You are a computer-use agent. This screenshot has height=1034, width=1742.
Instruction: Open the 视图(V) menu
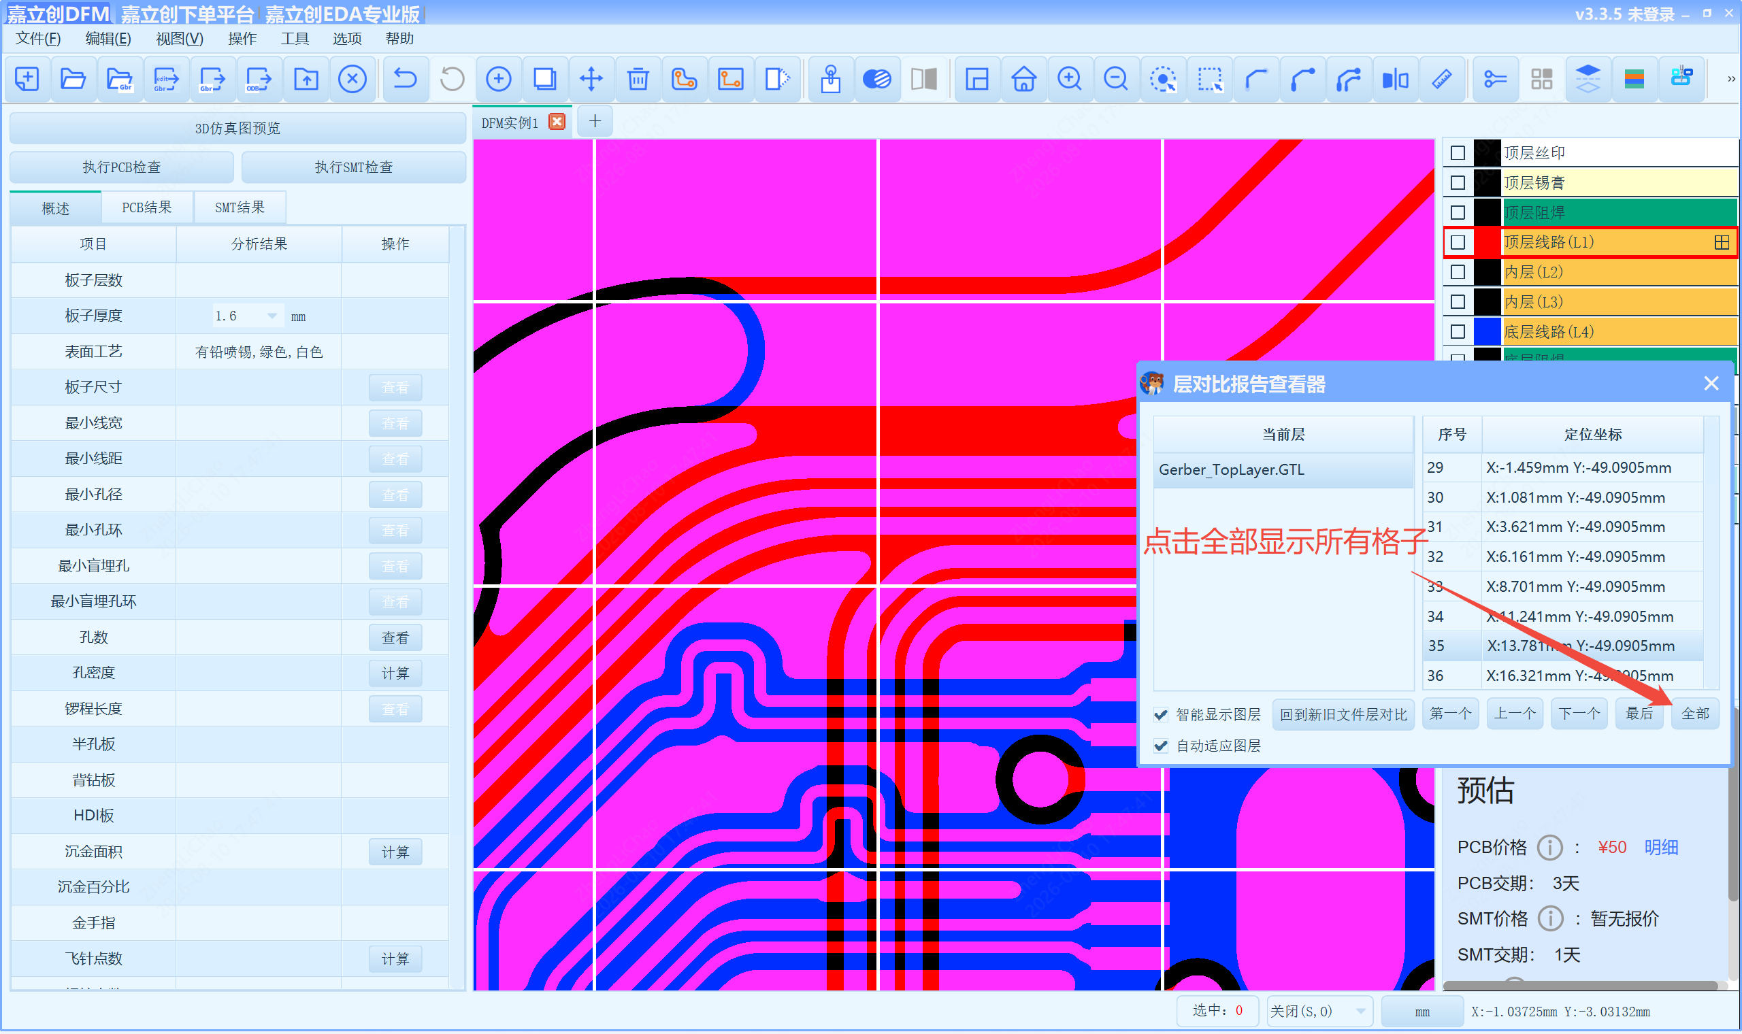click(x=180, y=38)
